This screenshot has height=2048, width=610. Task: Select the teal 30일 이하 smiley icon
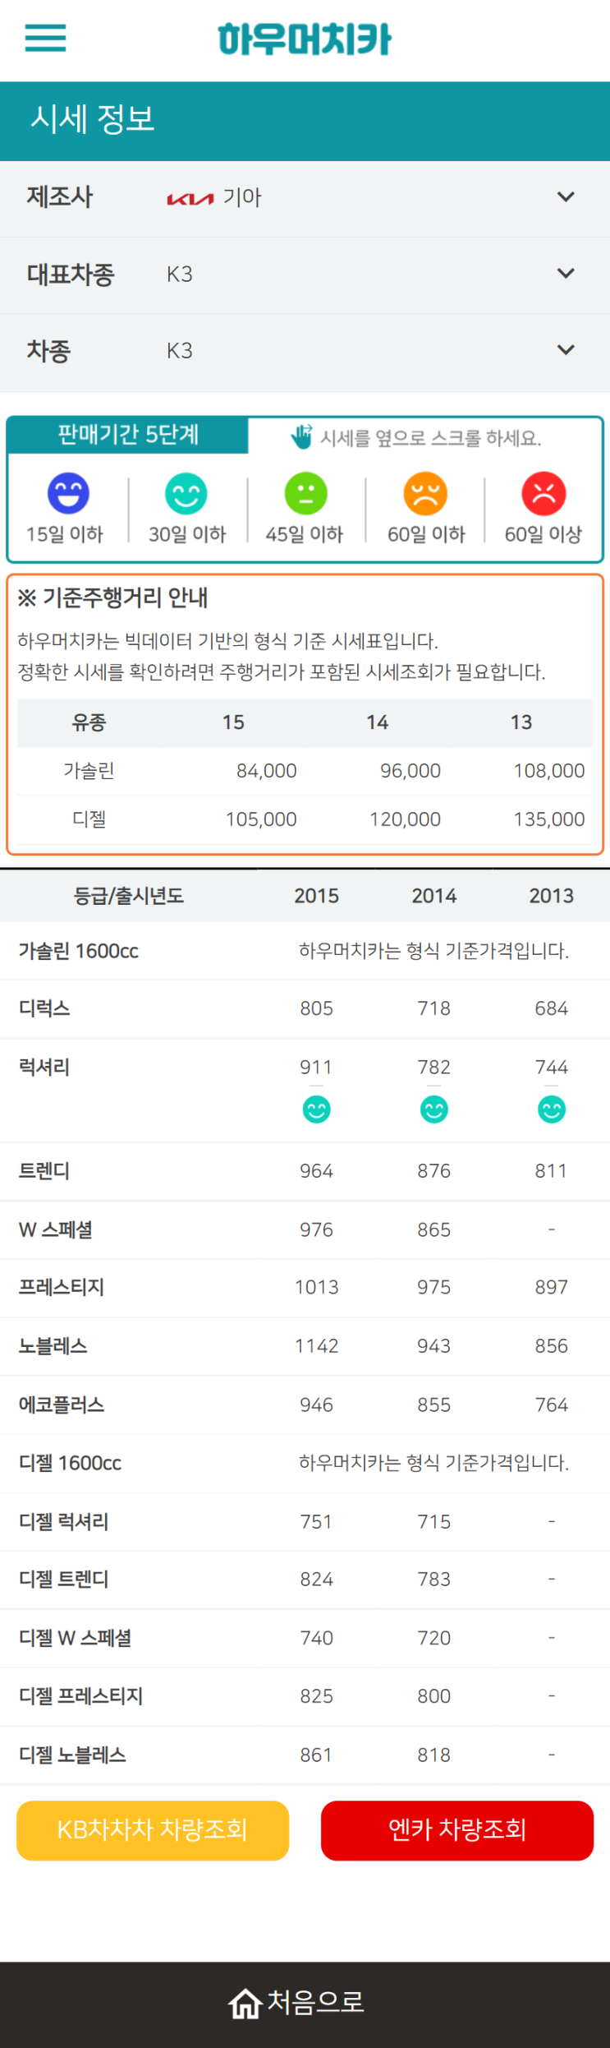[186, 493]
